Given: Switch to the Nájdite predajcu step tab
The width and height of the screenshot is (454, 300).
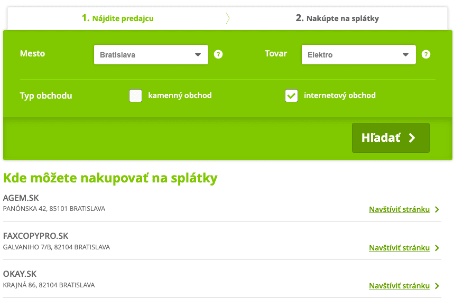Looking at the screenshot, I should (x=118, y=18).
